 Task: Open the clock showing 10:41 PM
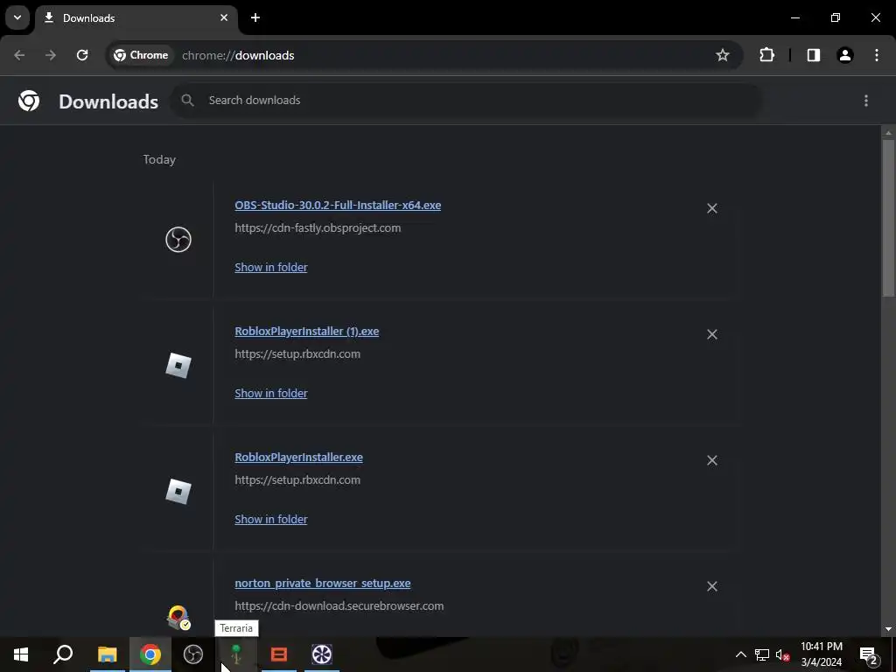click(x=822, y=654)
